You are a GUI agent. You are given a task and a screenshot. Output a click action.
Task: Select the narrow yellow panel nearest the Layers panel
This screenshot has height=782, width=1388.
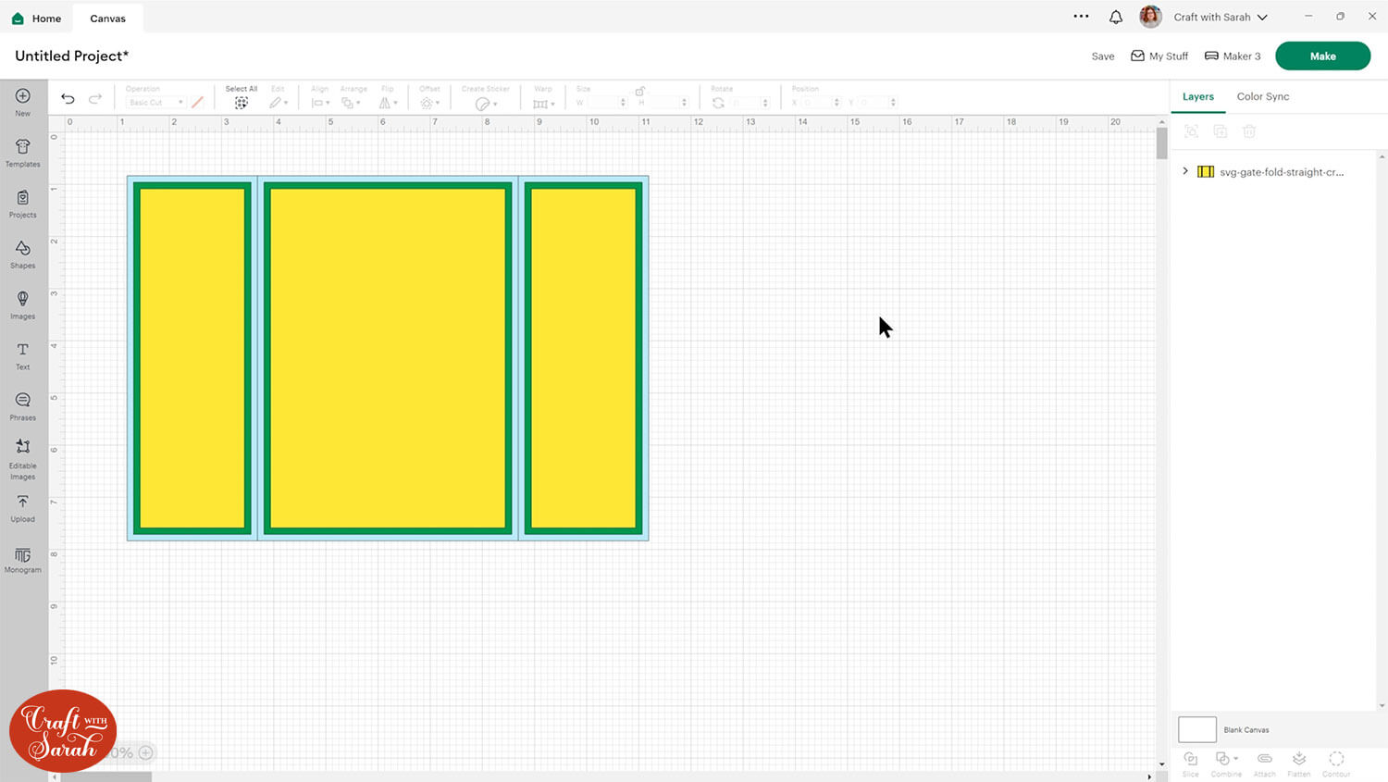[x=583, y=358]
